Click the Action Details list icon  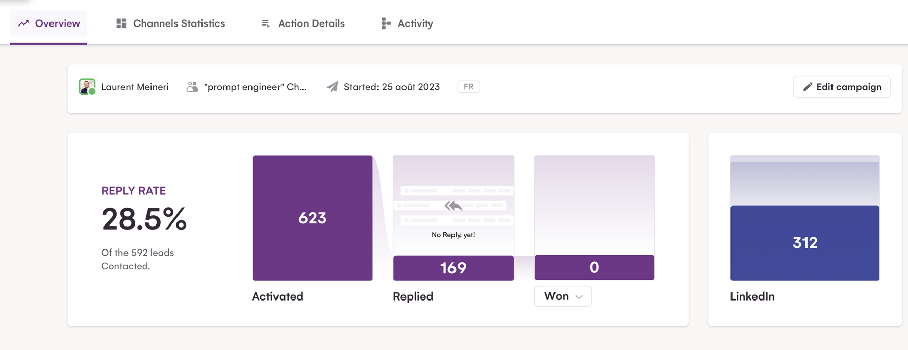(266, 23)
